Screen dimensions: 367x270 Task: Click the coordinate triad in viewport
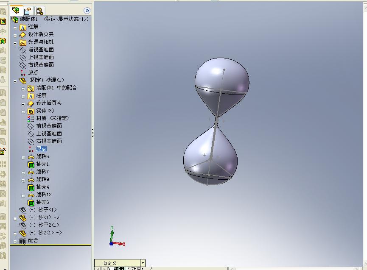[x=117, y=237]
